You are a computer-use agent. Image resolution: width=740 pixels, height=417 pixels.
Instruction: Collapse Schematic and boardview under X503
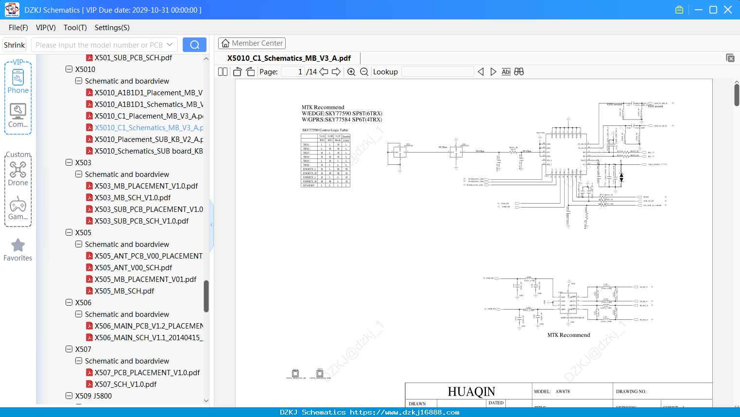click(x=79, y=174)
